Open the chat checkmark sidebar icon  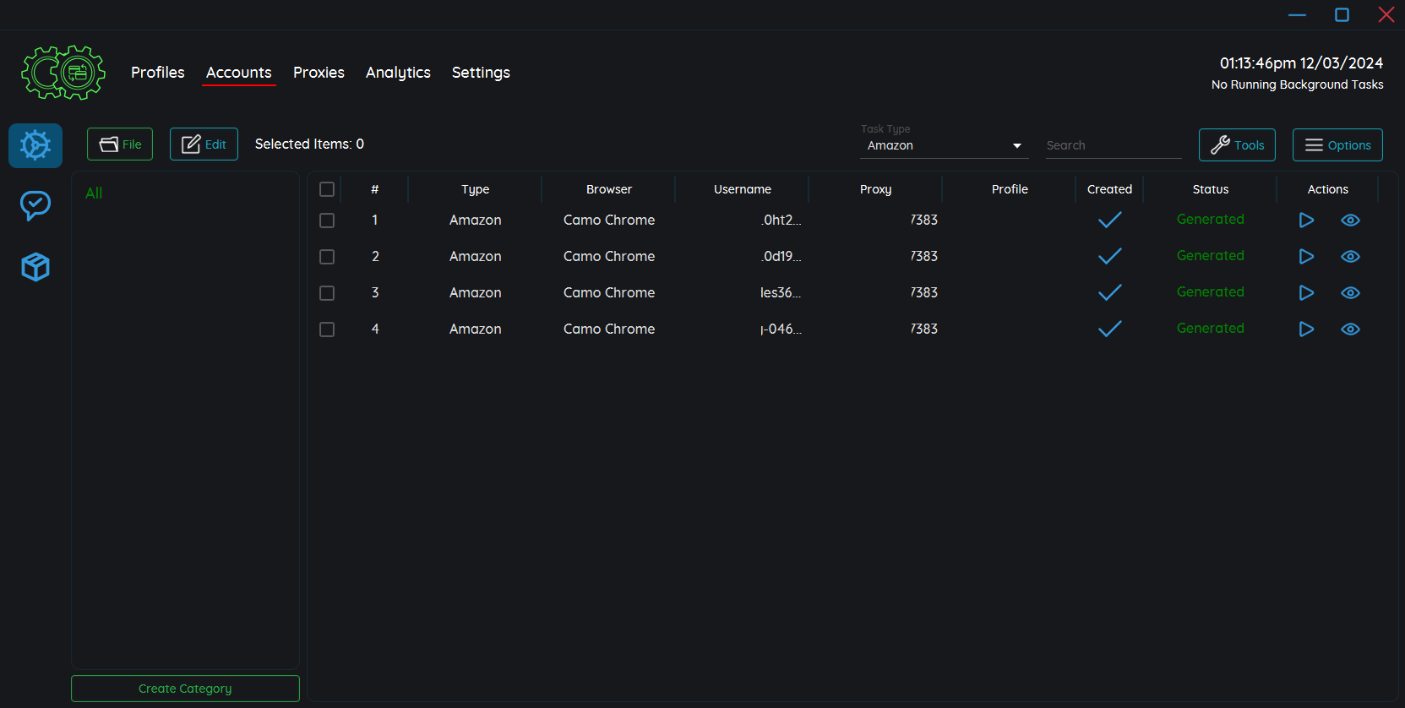[35, 205]
